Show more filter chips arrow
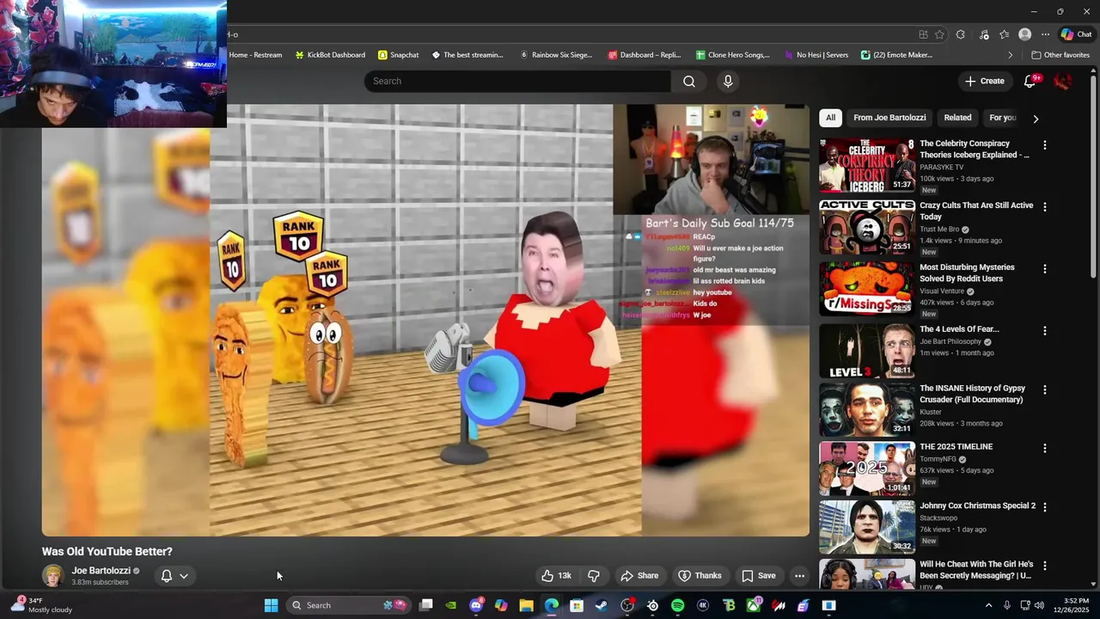Screen dimensions: 1100x619 tap(1036, 119)
